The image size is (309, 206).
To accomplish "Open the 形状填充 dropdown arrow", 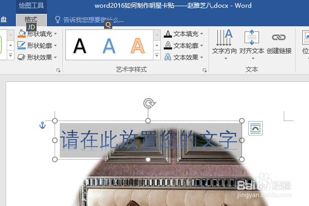I will [56, 34].
